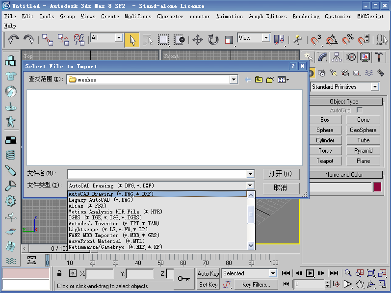
Task: Open the Motion command panel tab
Action: coord(351,57)
